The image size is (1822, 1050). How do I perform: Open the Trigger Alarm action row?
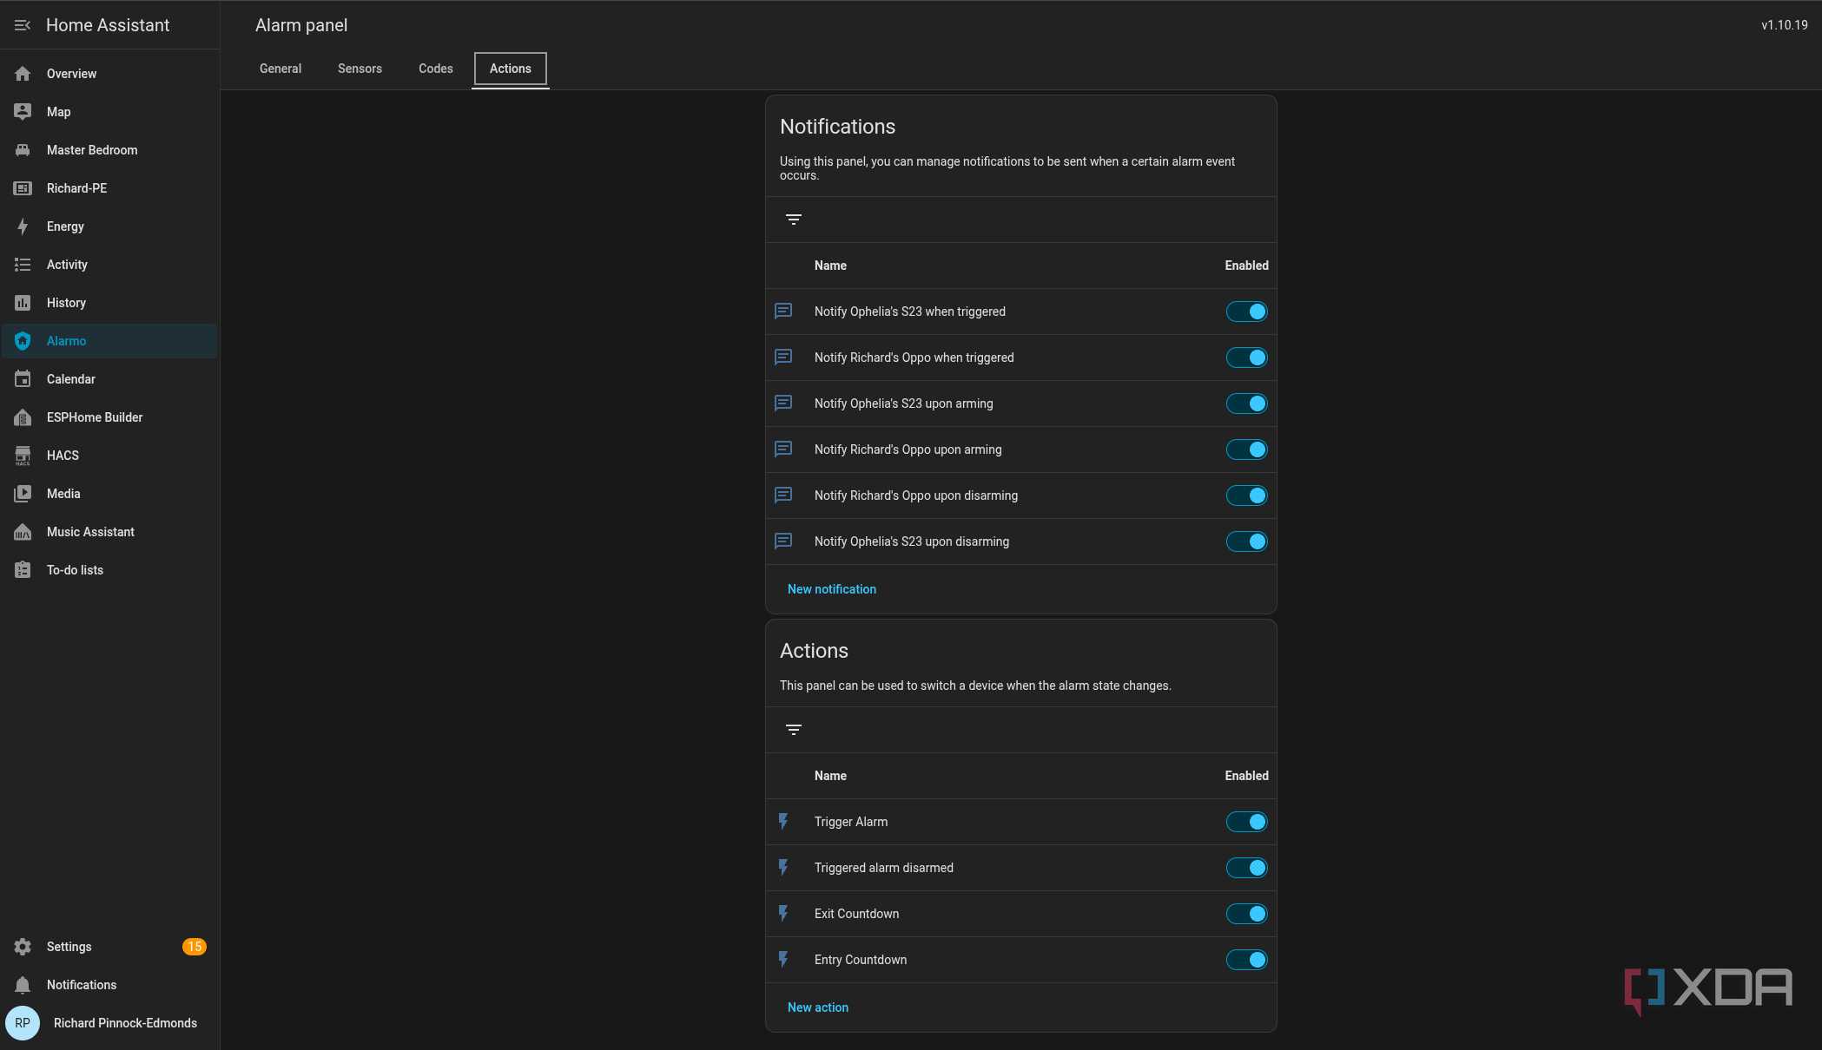pos(1020,822)
